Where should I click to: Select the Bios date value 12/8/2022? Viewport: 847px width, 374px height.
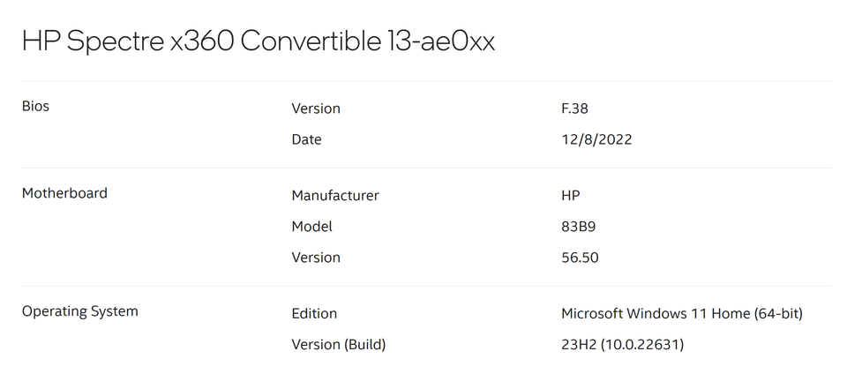pyautogui.click(x=596, y=139)
